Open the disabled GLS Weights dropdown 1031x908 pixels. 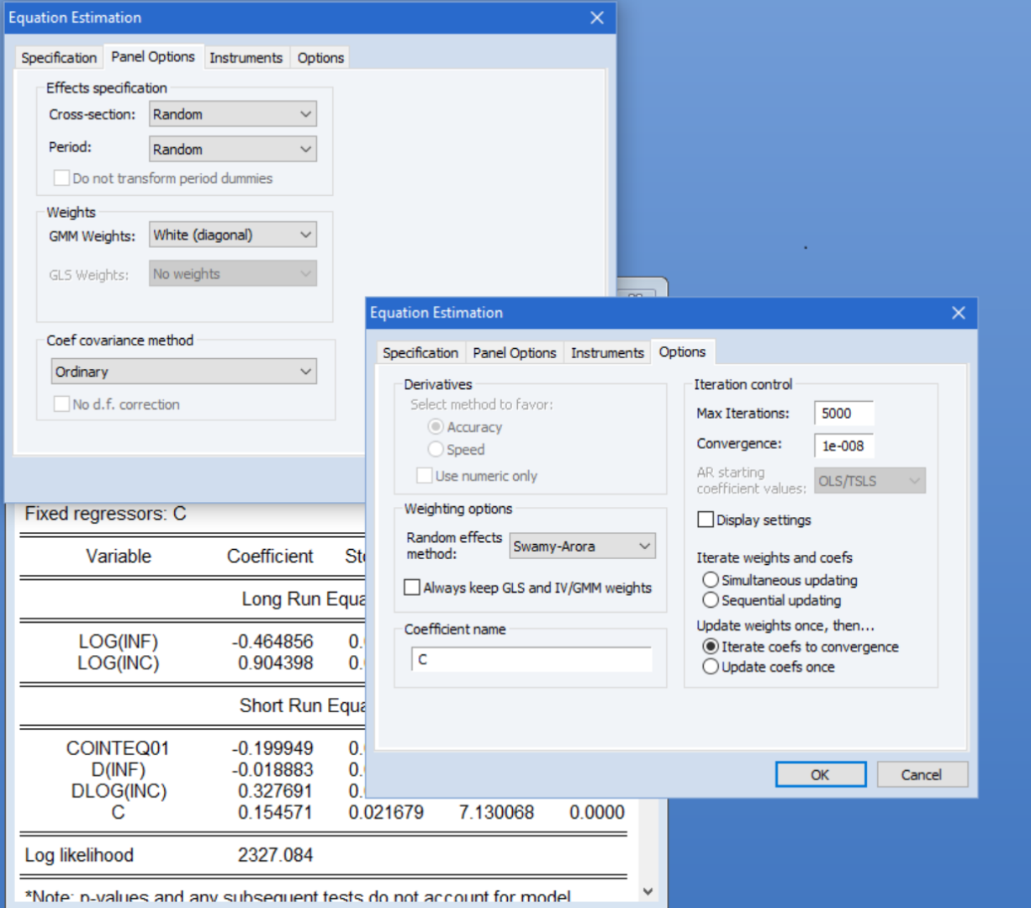(x=233, y=273)
